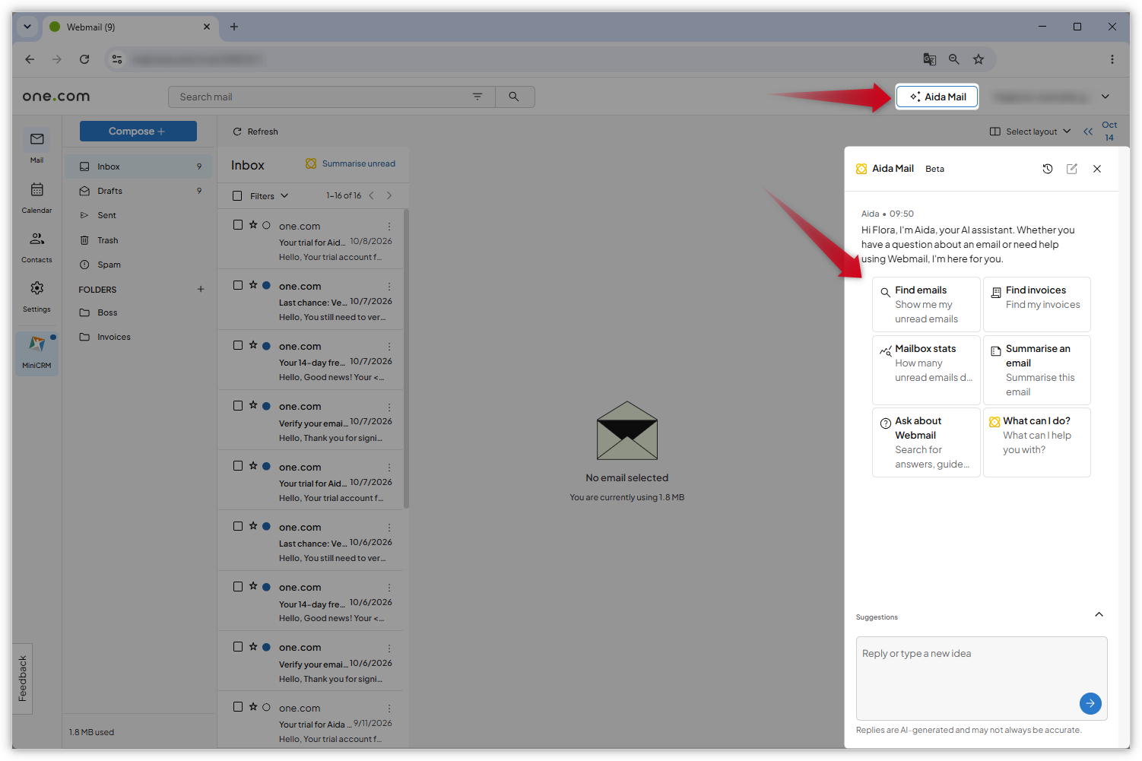Screen dimensions: 1142x761
Task: Open the Calendar sidebar icon
Action: coord(36,197)
